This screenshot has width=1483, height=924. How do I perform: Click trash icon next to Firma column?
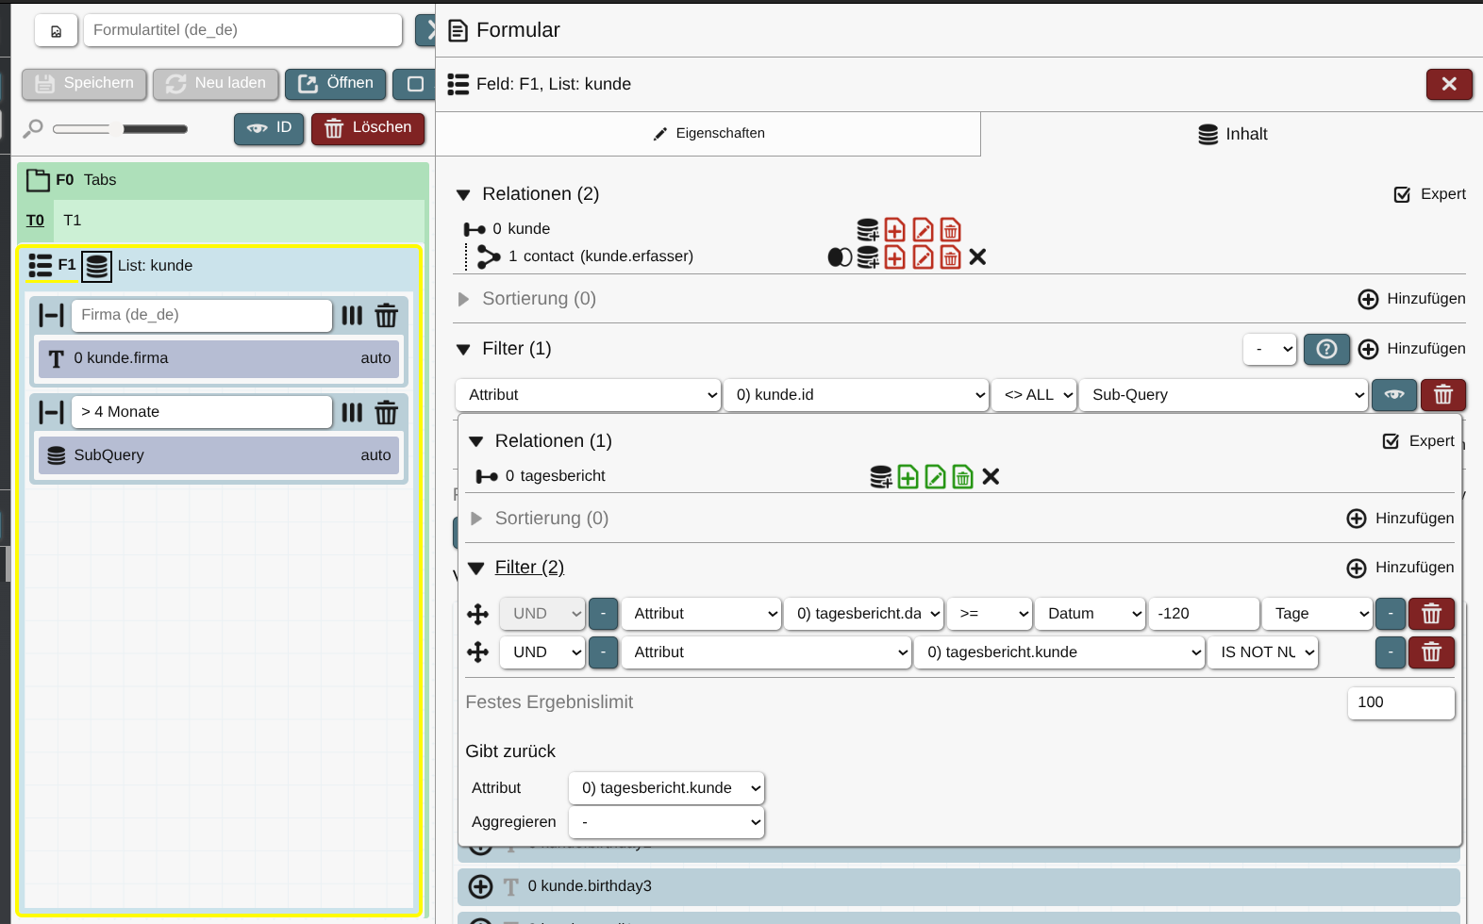[x=386, y=316]
